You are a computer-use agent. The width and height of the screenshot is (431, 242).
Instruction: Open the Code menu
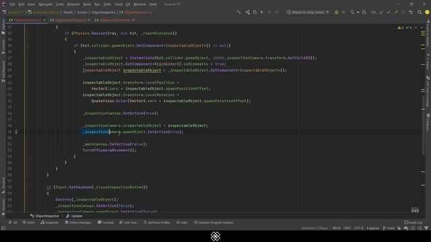(x=60, y=5)
